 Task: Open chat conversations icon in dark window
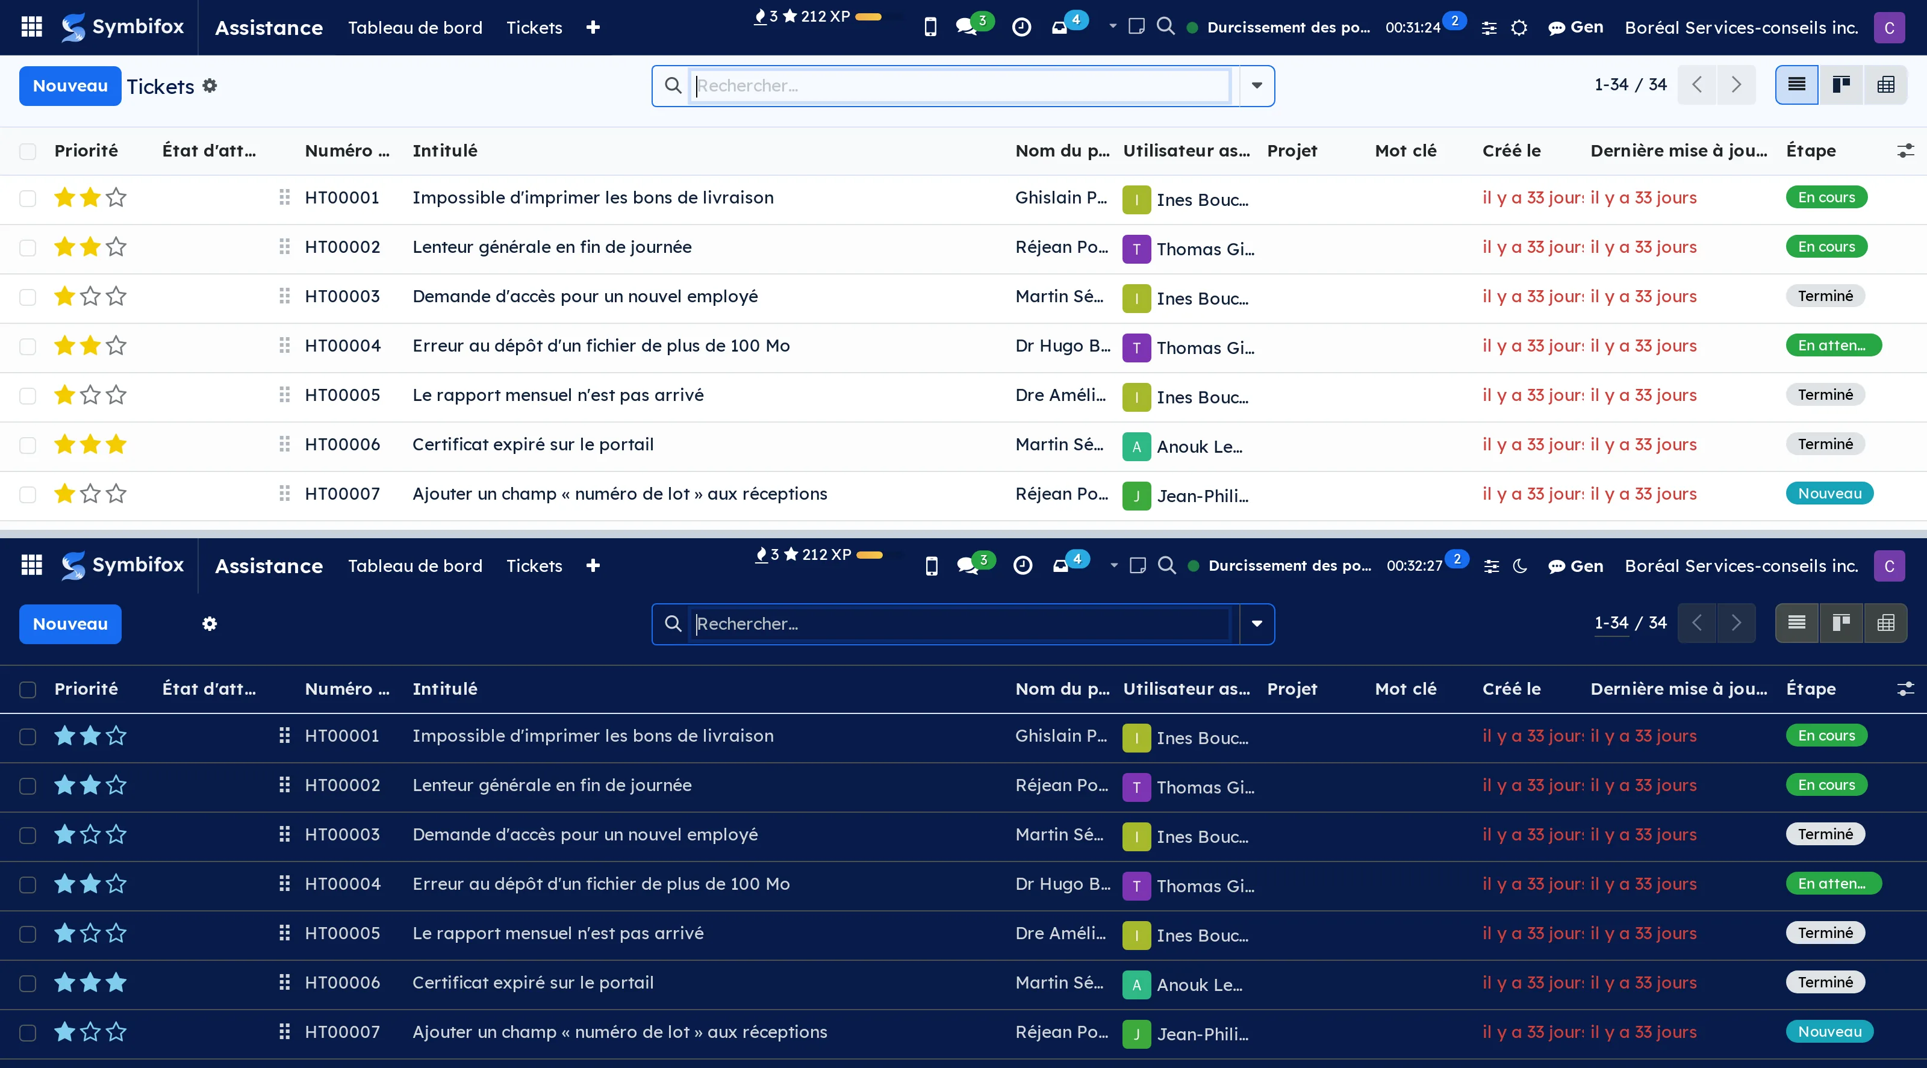(x=968, y=565)
